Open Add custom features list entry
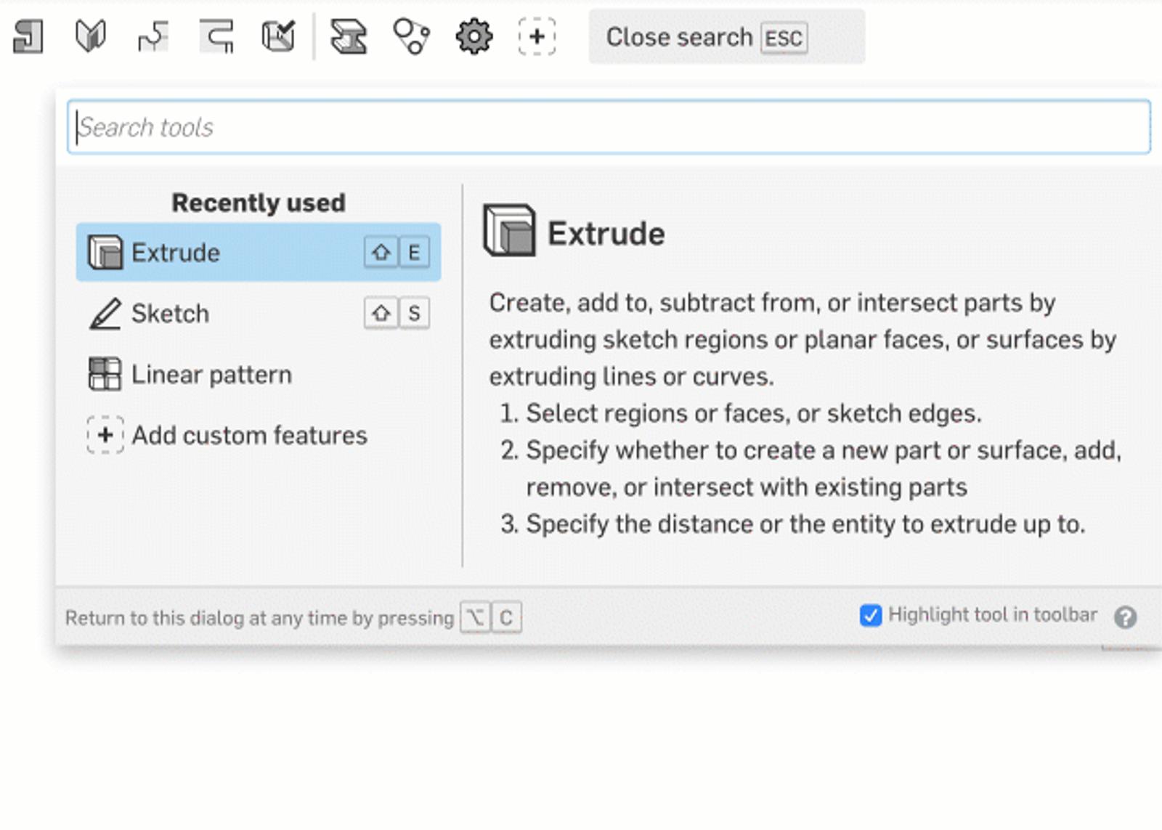1162x830 pixels. 248,436
